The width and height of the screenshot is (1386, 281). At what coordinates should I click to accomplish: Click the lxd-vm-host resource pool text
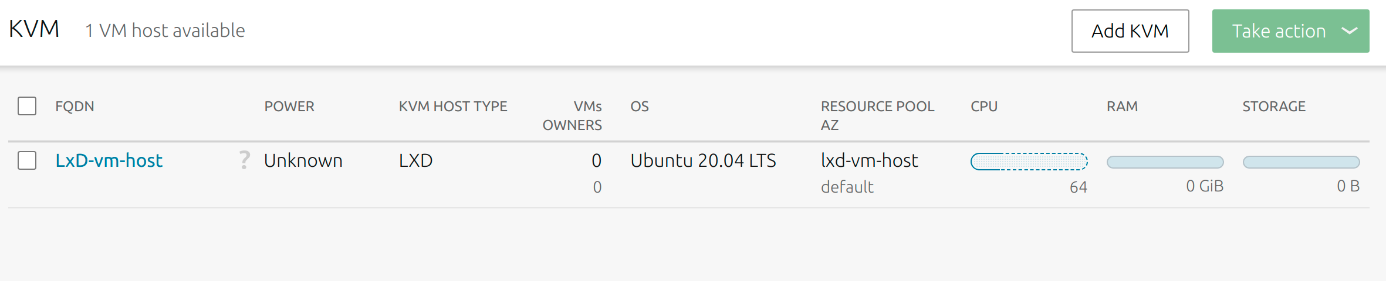click(x=869, y=160)
